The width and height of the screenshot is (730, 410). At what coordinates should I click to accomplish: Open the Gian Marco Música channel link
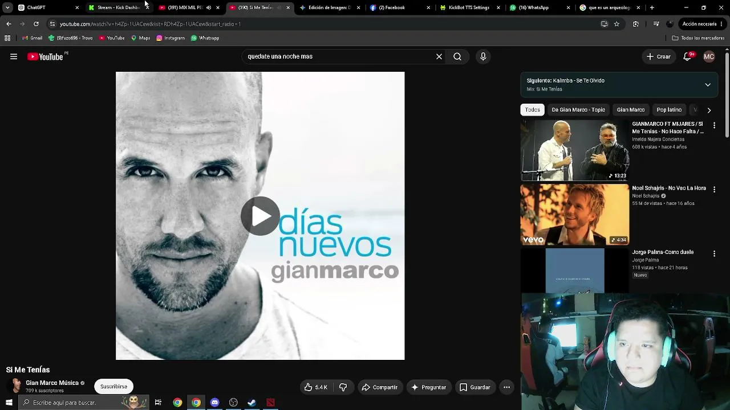point(52,383)
